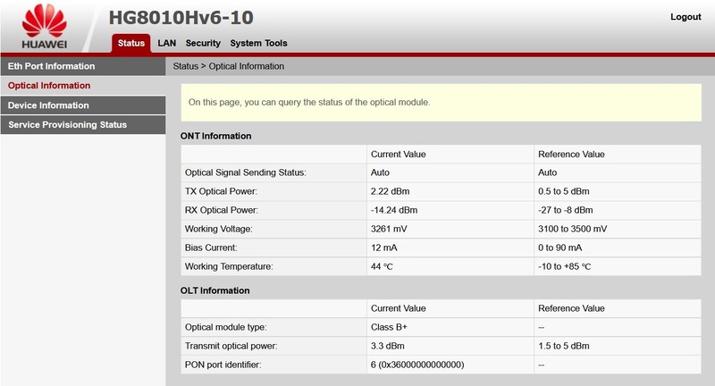Open Eth Port Information page
Image resolution: width=715 pixels, height=386 pixels.
pos(51,66)
